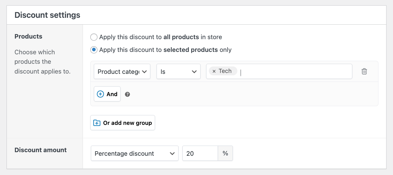This screenshot has height=175, width=393.
Task: Remove the Tech tag using its x
Action: pyautogui.click(x=214, y=71)
